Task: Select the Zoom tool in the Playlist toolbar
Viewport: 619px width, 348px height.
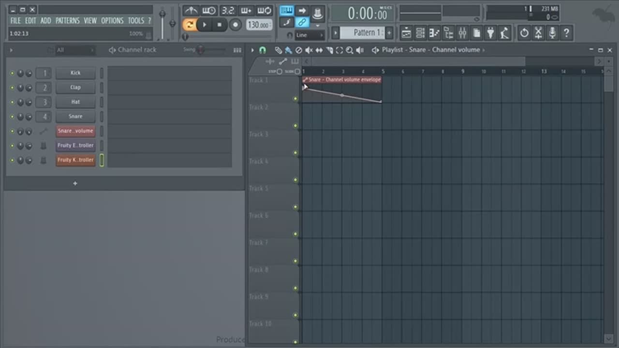Action: pos(349,50)
